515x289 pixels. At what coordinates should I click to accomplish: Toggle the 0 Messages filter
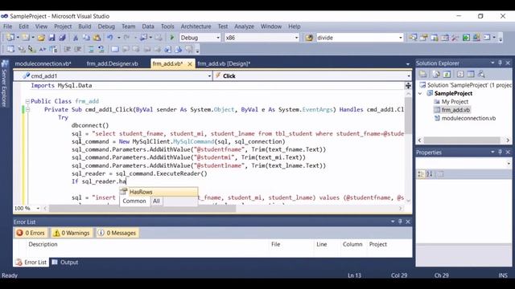(x=117, y=233)
